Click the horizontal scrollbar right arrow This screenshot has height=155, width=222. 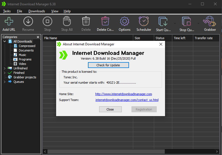[x=217, y=151]
